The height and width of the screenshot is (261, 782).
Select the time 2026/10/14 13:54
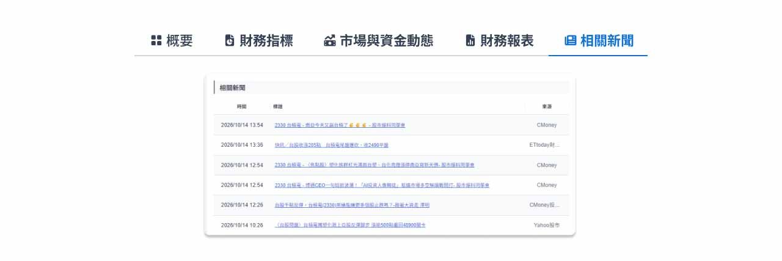(x=242, y=125)
